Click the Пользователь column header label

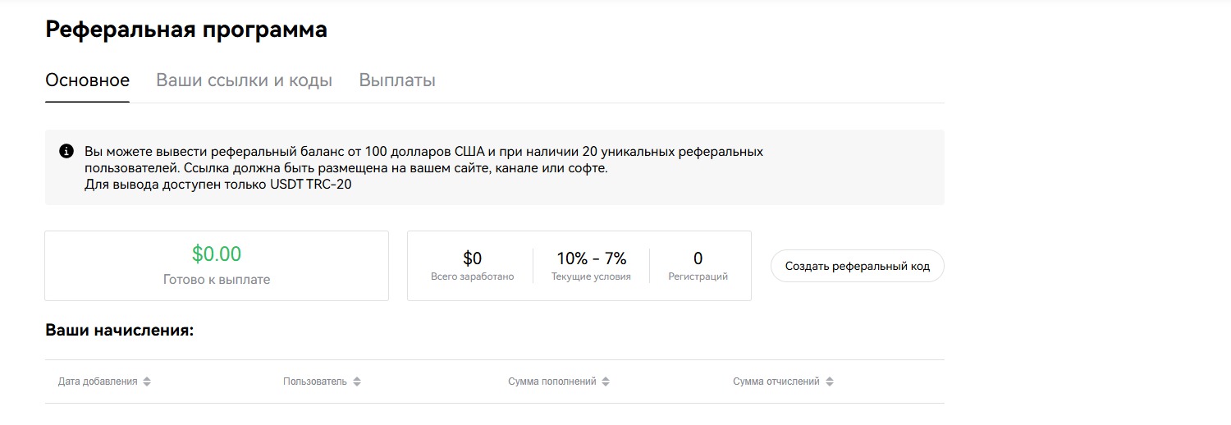(x=315, y=382)
